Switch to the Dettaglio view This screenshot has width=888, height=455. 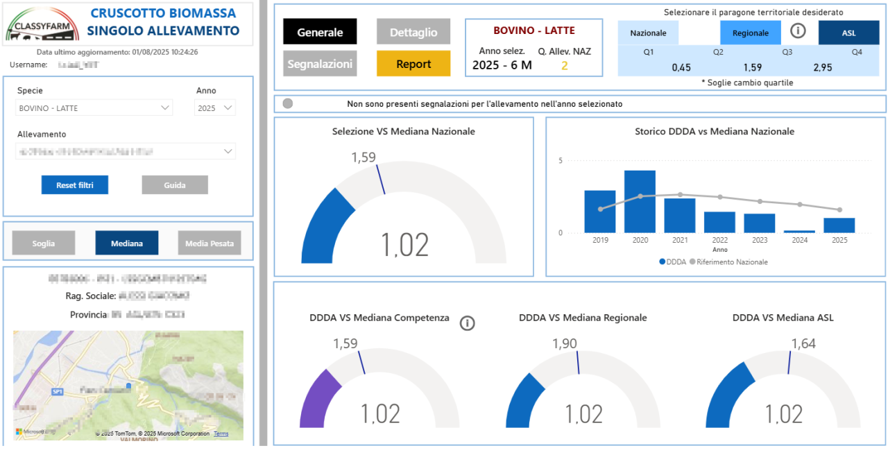click(413, 32)
